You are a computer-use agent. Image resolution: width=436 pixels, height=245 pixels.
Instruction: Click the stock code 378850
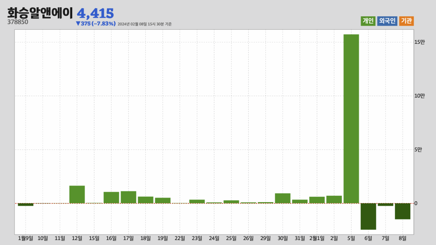point(18,22)
